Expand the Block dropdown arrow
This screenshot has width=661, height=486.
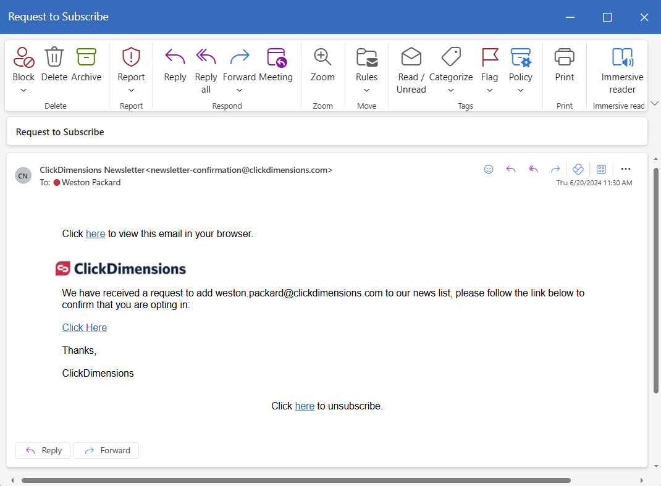pos(23,90)
